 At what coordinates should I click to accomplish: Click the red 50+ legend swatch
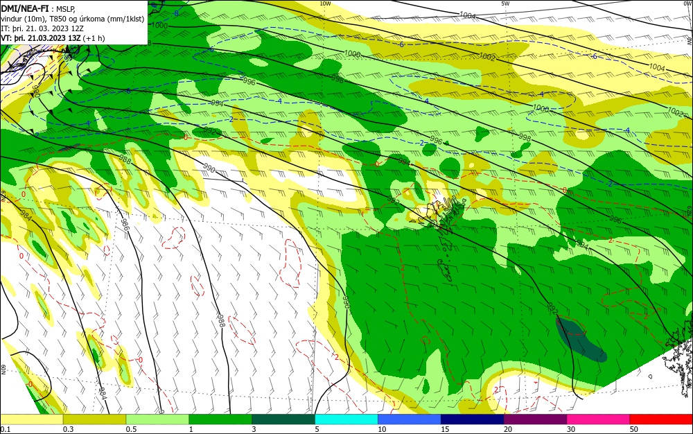point(661,419)
